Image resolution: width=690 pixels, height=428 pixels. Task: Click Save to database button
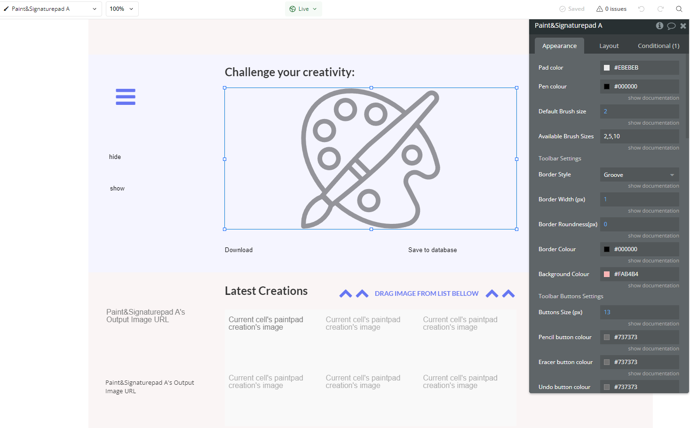pyautogui.click(x=432, y=250)
